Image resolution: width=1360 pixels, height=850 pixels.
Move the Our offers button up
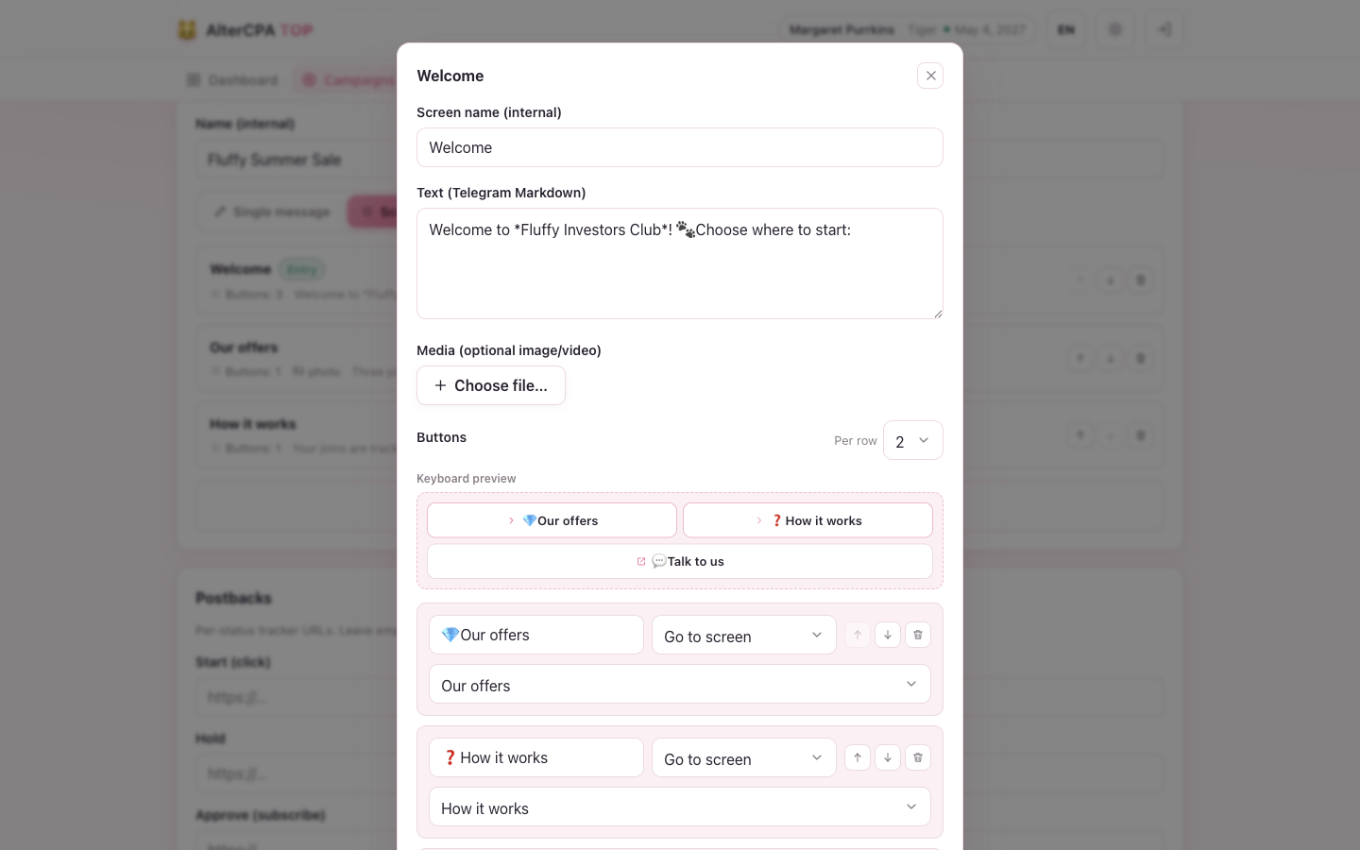click(858, 635)
